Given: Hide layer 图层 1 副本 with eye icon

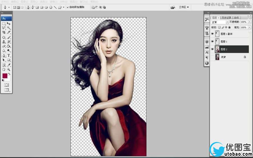Looking at the screenshot, I should [213, 34].
